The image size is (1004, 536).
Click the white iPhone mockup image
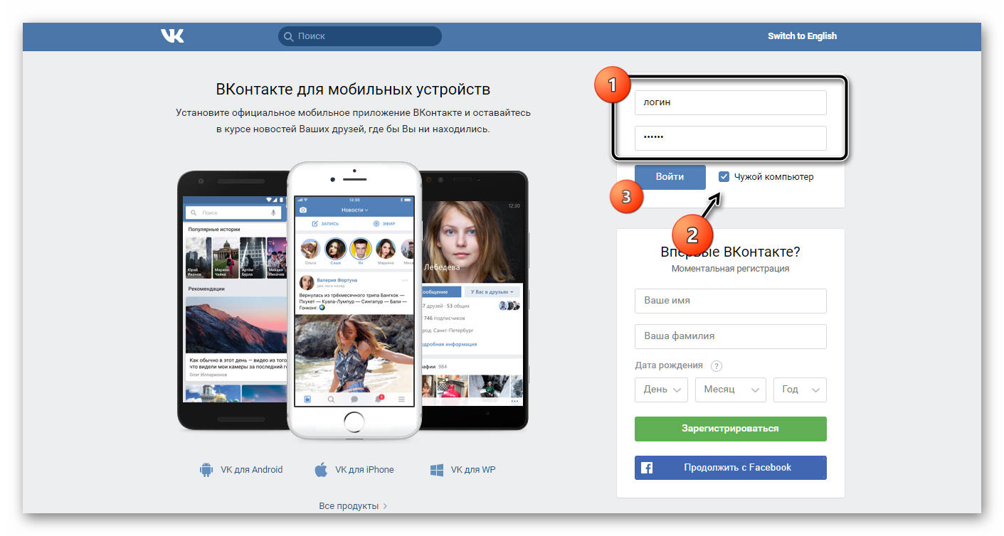click(x=354, y=299)
